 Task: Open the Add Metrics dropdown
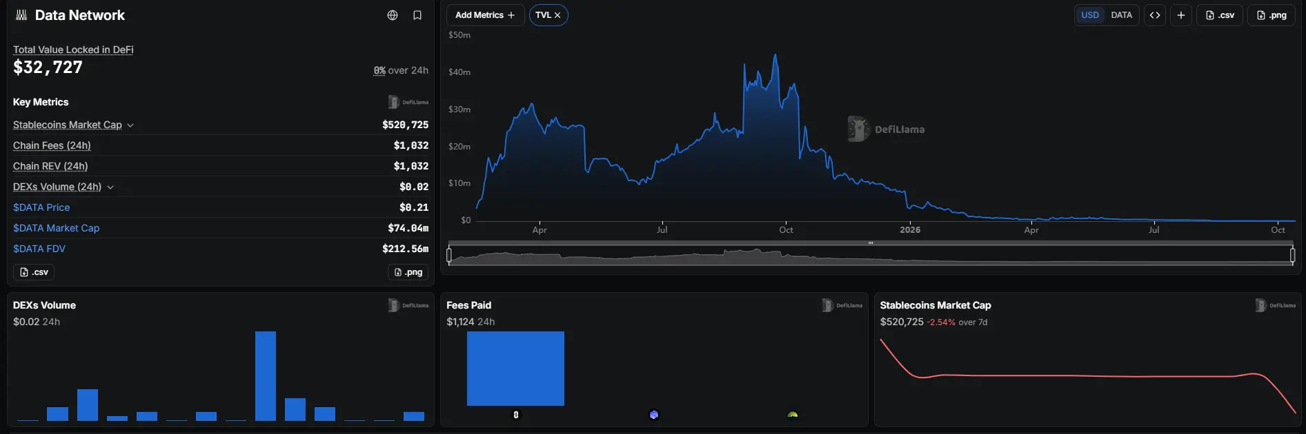tap(485, 15)
